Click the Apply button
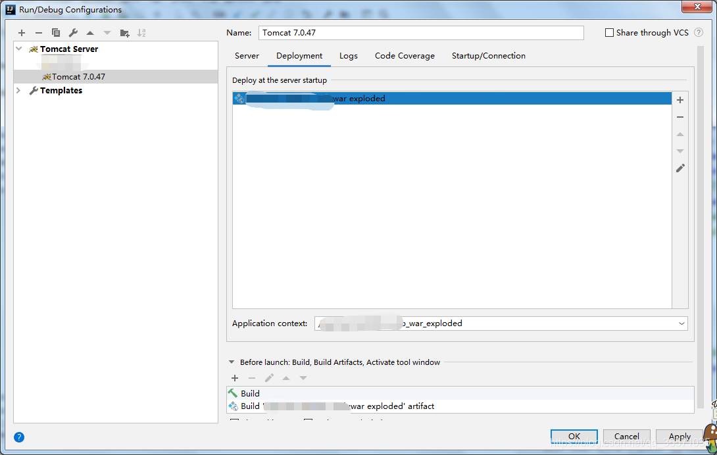Screen dimensions: 717x455 pyautogui.click(x=680, y=436)
